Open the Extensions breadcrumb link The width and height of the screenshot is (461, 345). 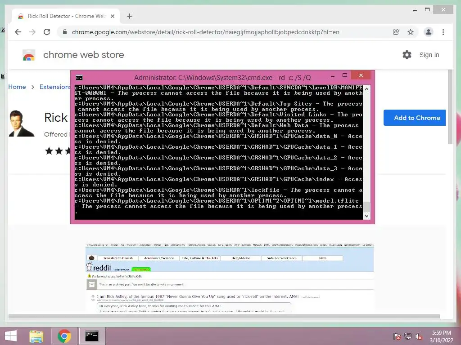click(x=55, y=87)
